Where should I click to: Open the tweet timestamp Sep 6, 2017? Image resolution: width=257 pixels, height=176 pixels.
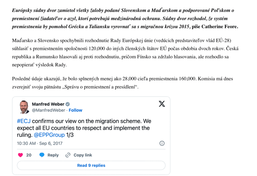(x=40, y=143)
